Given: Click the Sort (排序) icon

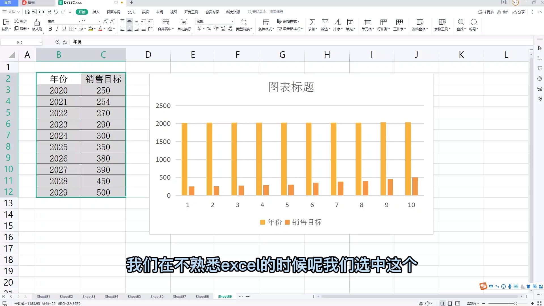Looking at the screenshot, I should 338,22.
